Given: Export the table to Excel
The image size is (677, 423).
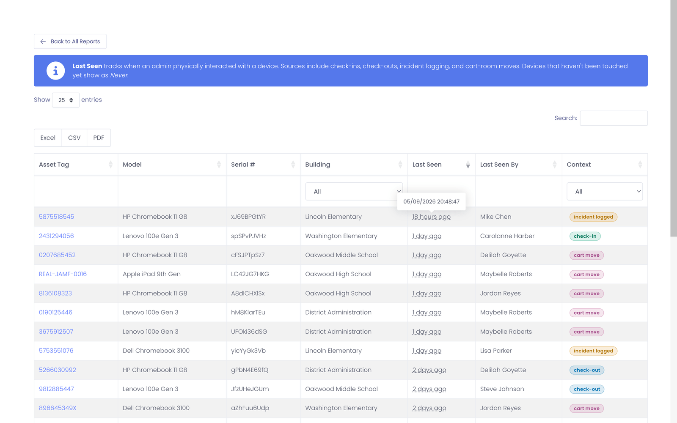Looking at the screenshot, I should pyautogui.click(x=48, y=138).
